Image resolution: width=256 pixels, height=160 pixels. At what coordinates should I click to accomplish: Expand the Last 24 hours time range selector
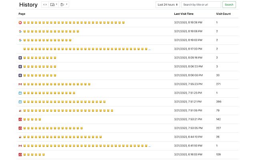tap(168, 4)
